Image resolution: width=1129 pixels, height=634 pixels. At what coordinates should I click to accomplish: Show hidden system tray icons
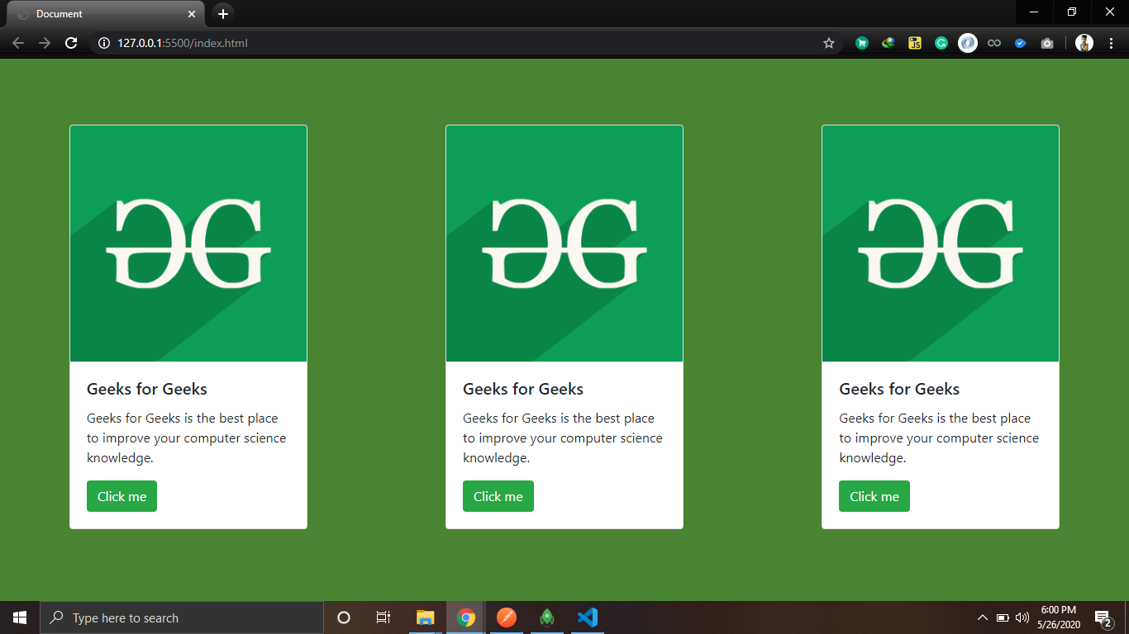[983, 617]
